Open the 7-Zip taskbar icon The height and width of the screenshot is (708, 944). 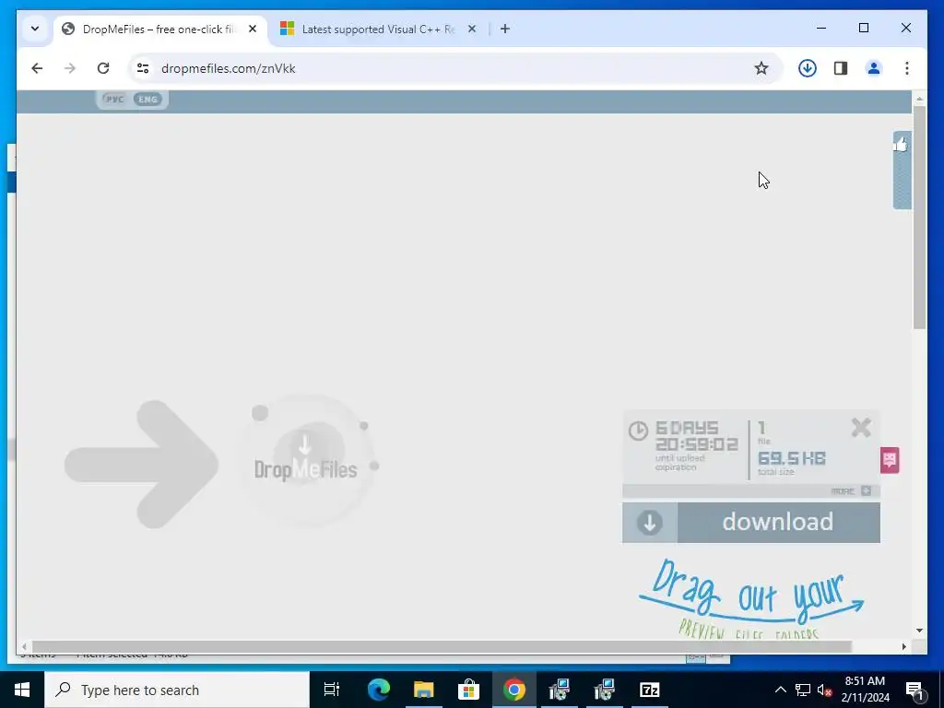[650, 690]
